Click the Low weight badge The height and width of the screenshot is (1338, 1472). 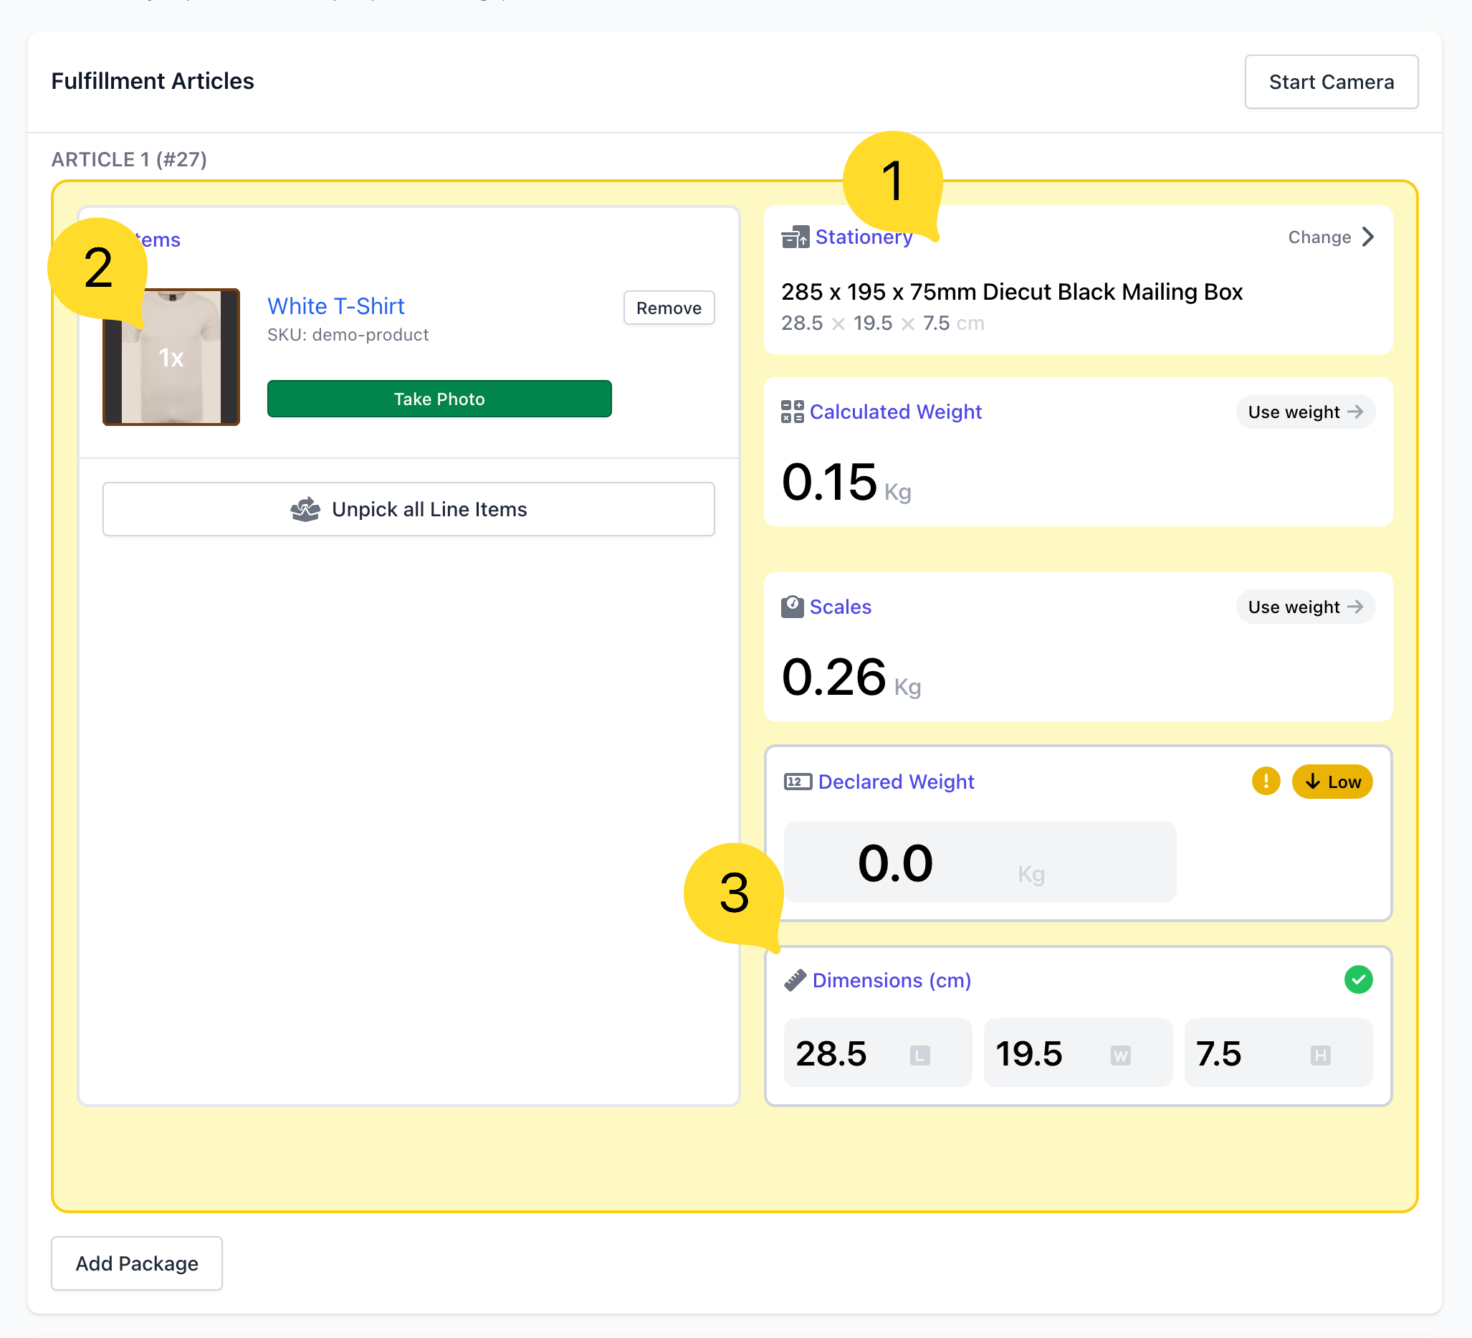[1332, 782]
